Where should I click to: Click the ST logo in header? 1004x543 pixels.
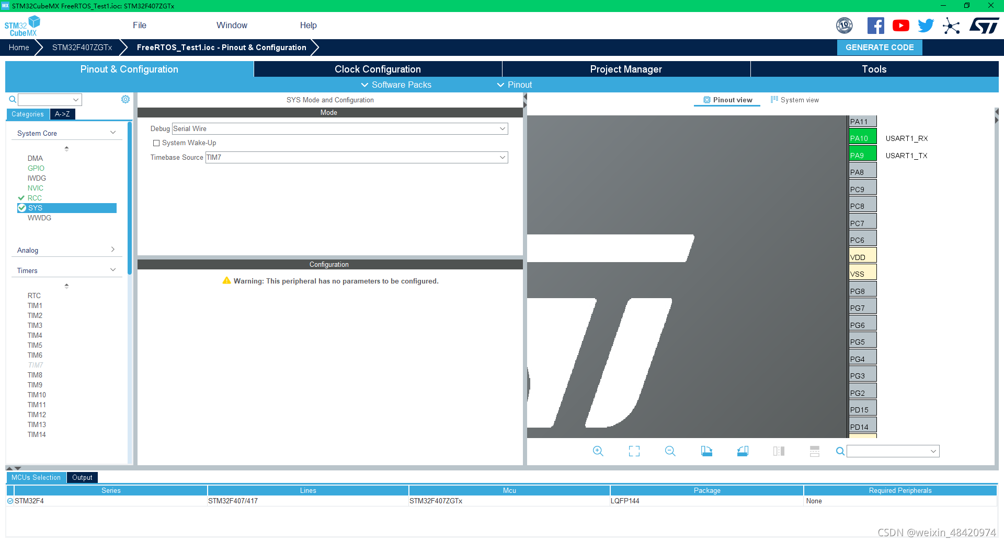(x=985, y=26)
